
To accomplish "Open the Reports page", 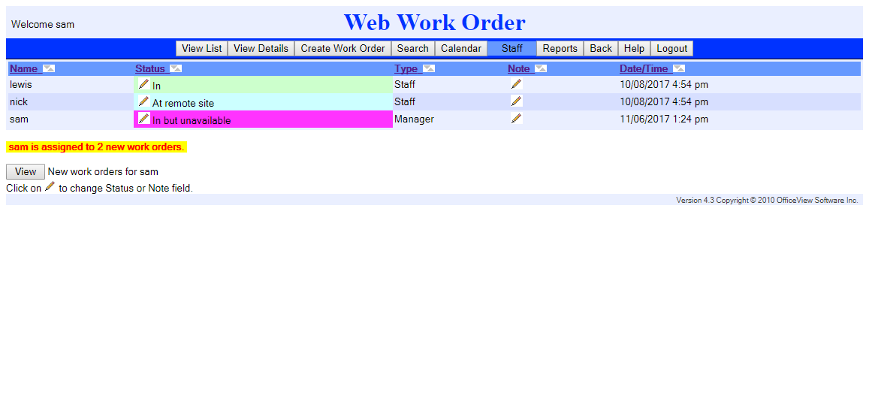I will click(560, 48).
